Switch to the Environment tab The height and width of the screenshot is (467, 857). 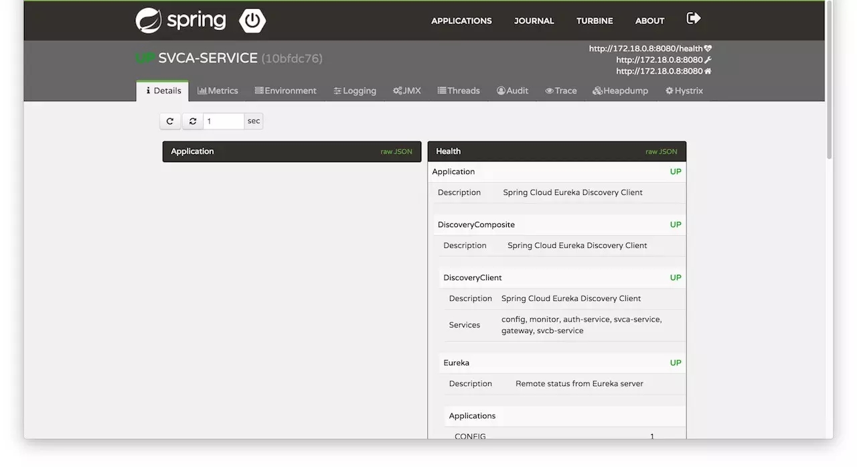pyautogui.click(x=285, y=90)
